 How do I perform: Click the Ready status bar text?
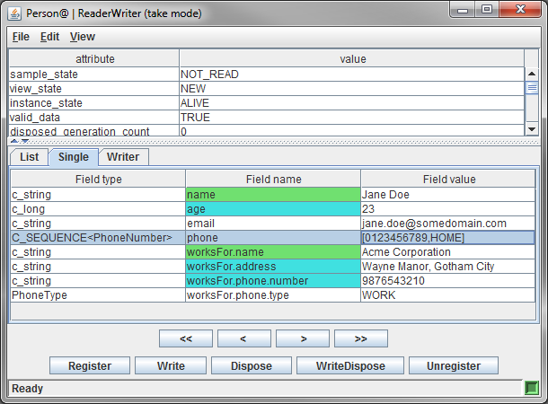point(27,388)
